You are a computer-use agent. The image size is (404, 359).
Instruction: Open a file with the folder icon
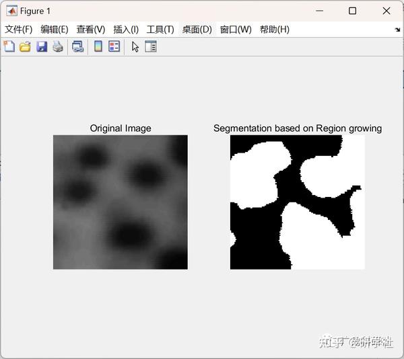(x=26, y=47)
